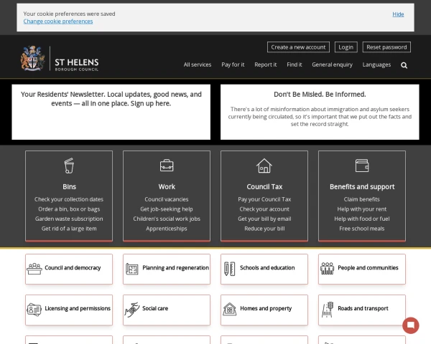Open the Languages menu
The width and height of the screenshot is (431, 344).
376,64
